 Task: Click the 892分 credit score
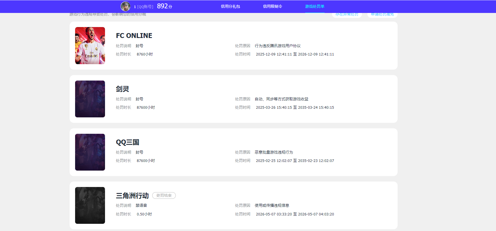click(165, 6)
